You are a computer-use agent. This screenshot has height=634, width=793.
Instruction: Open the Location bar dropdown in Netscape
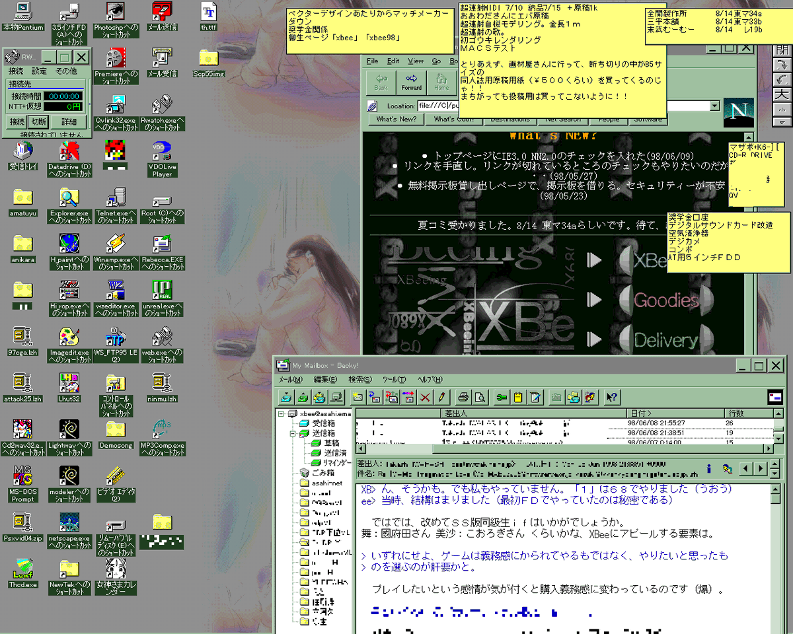pyautogui.click(x=715, y=105)
